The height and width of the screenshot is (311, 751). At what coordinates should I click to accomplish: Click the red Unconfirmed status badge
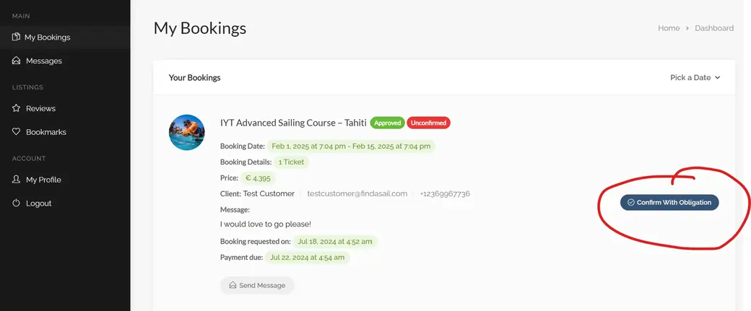(x=428, y=123)
